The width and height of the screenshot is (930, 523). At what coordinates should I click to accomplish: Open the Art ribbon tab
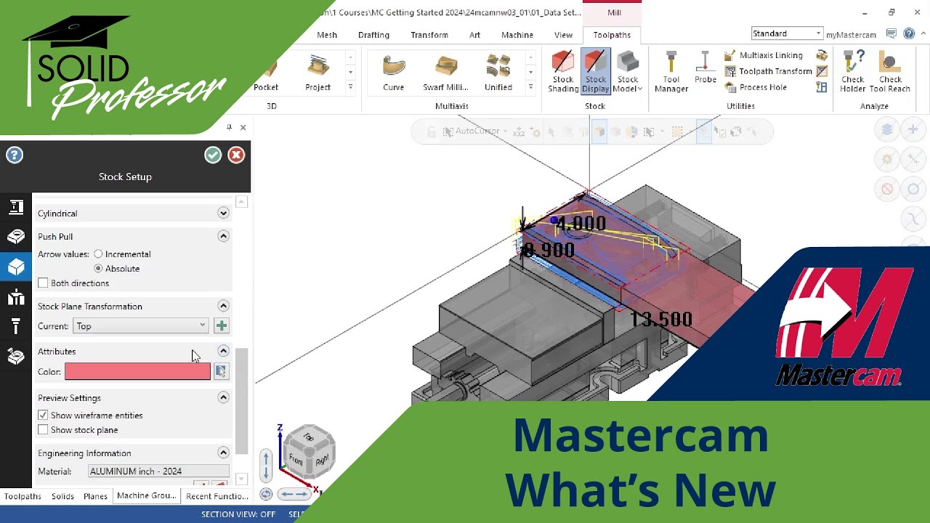click(x=474, y=35)
